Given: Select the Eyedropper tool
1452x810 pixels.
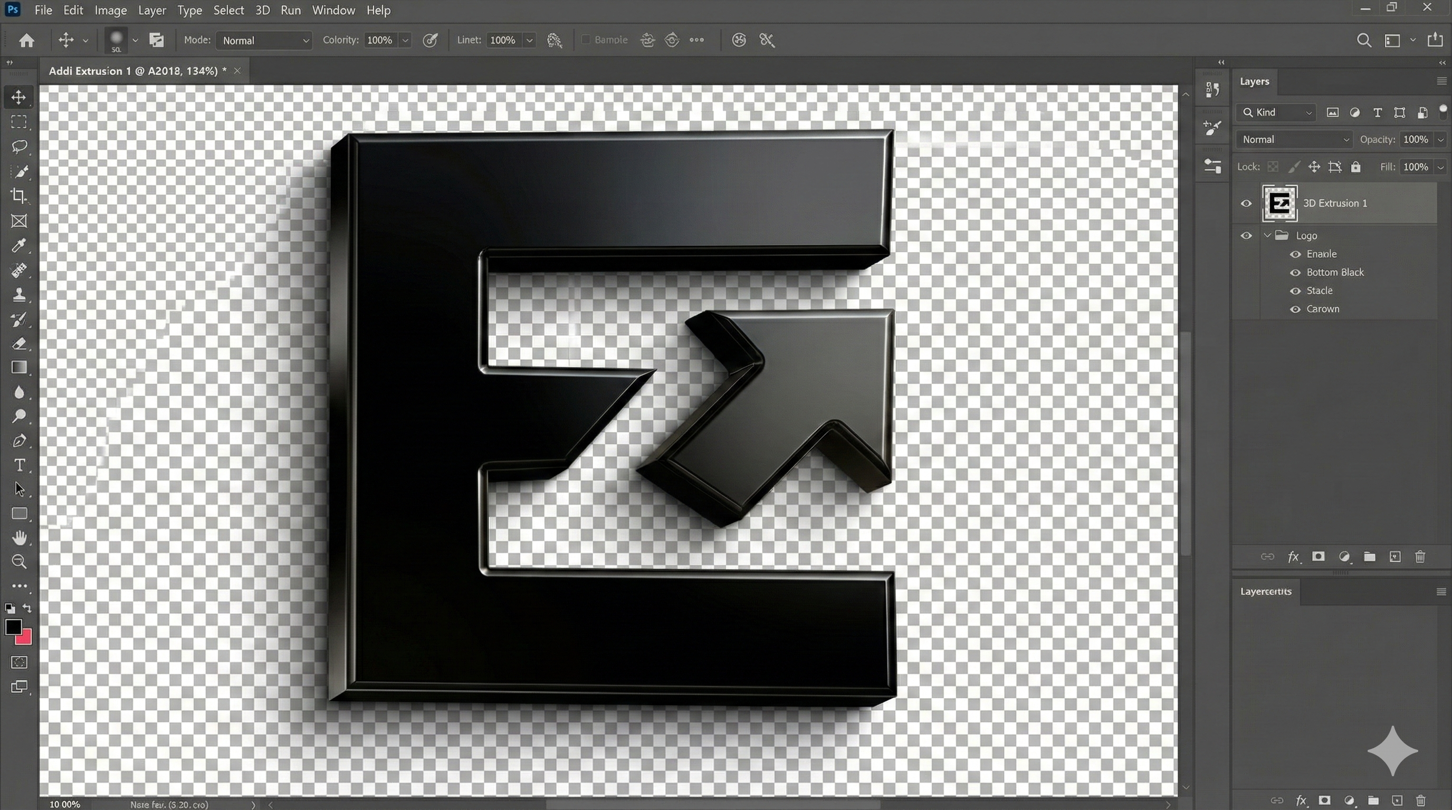Looking at the screenshot, I should pos(18,246).
